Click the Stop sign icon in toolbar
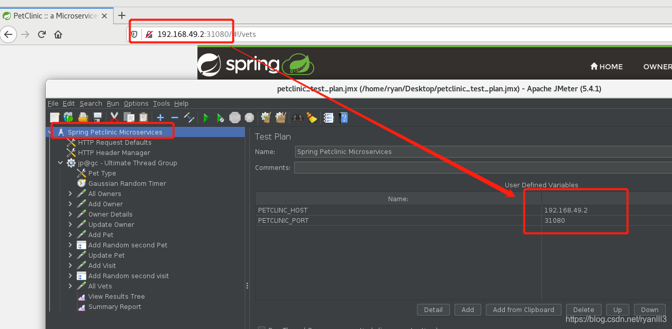This screenshot has width=672, height=329. [235, 118]
